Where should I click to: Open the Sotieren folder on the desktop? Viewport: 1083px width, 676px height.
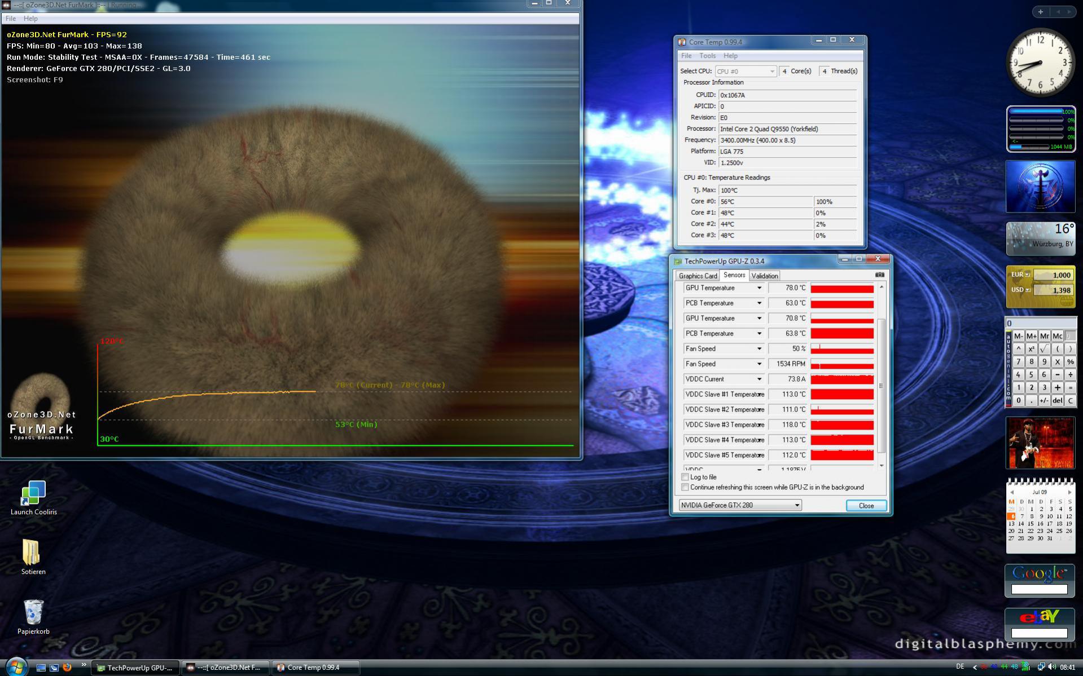[x=33, y=557]
